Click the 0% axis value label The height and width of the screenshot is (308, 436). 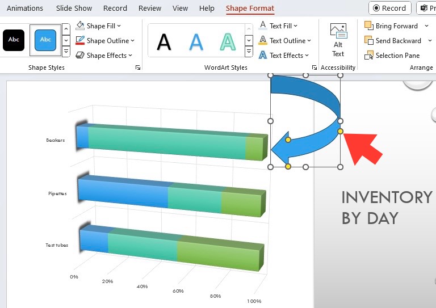click(74, 277)
